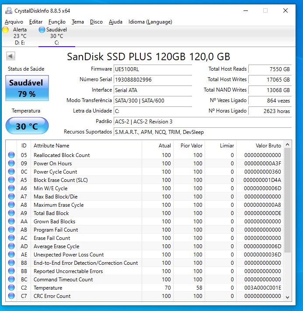Click the Firmware field UE5100RL
The width and height of the screenshot is (303, 311).
click(x=153, y=69)
